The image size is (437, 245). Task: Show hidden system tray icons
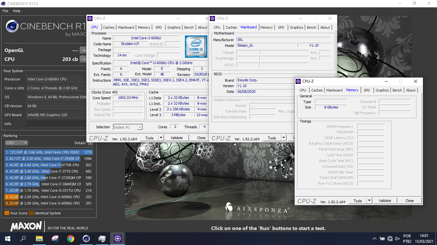click(375, 239)
